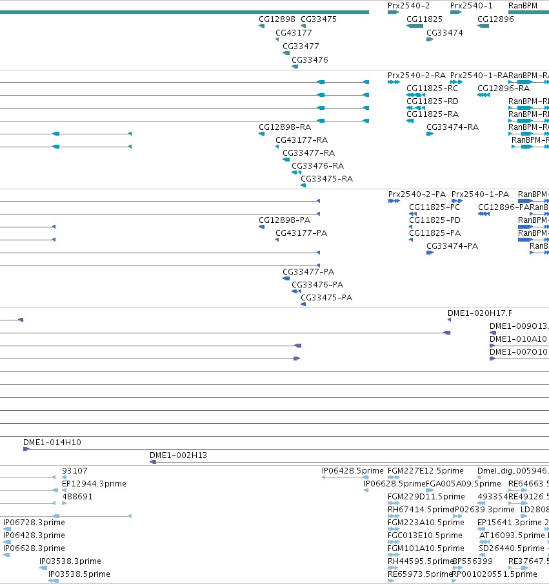Viewport: 549px width, 584px height.
Task: Click the CG33474 gene label
Action: tap(444, 33)
